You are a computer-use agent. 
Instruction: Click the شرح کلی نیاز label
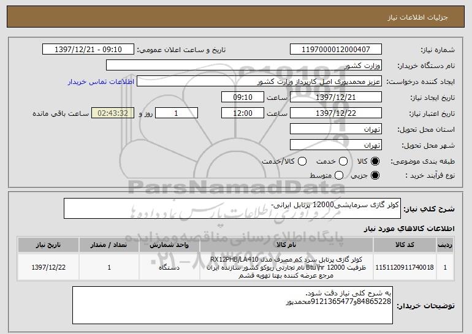(x=429, y=209)
